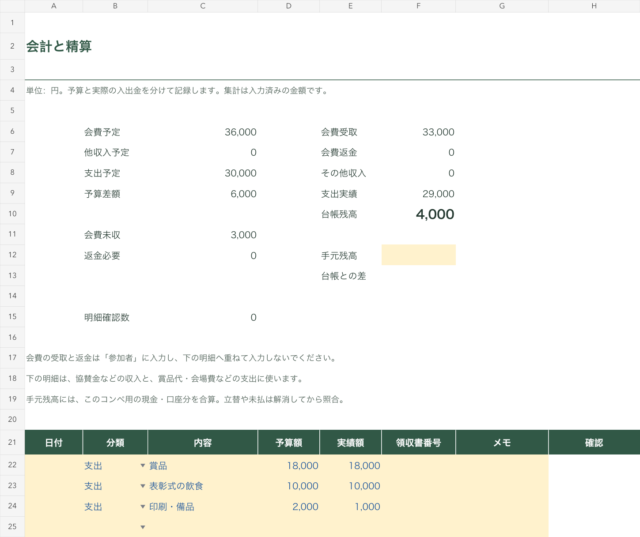Select the 台帳残高 value 4,000

pyautogui.click(x=435, y=214)
